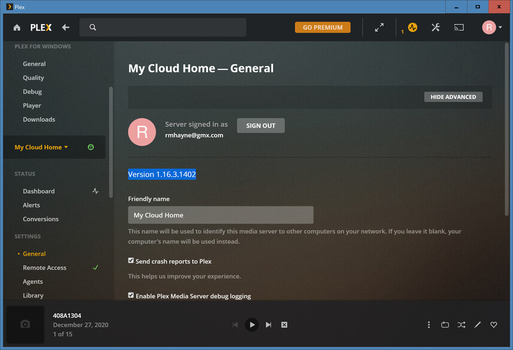Click the search magnifier icon
513x350 pixels.
tap(93, 28)
